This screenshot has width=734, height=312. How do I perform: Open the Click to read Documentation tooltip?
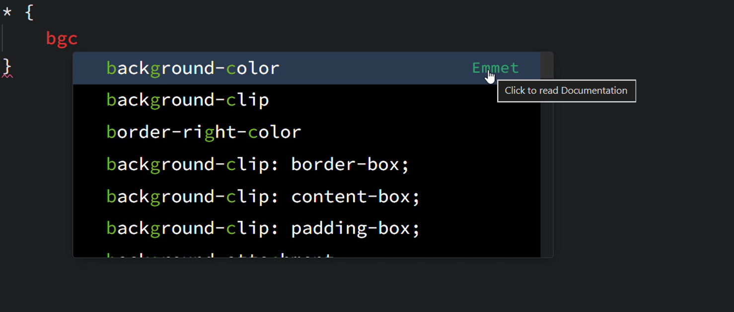566,91
